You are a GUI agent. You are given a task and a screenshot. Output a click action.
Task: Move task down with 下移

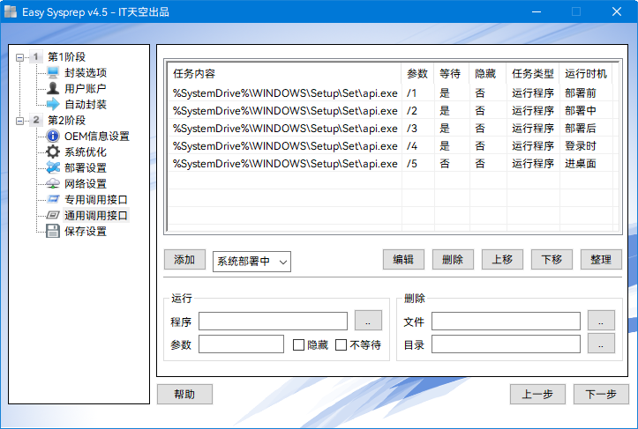pos(552,260)
